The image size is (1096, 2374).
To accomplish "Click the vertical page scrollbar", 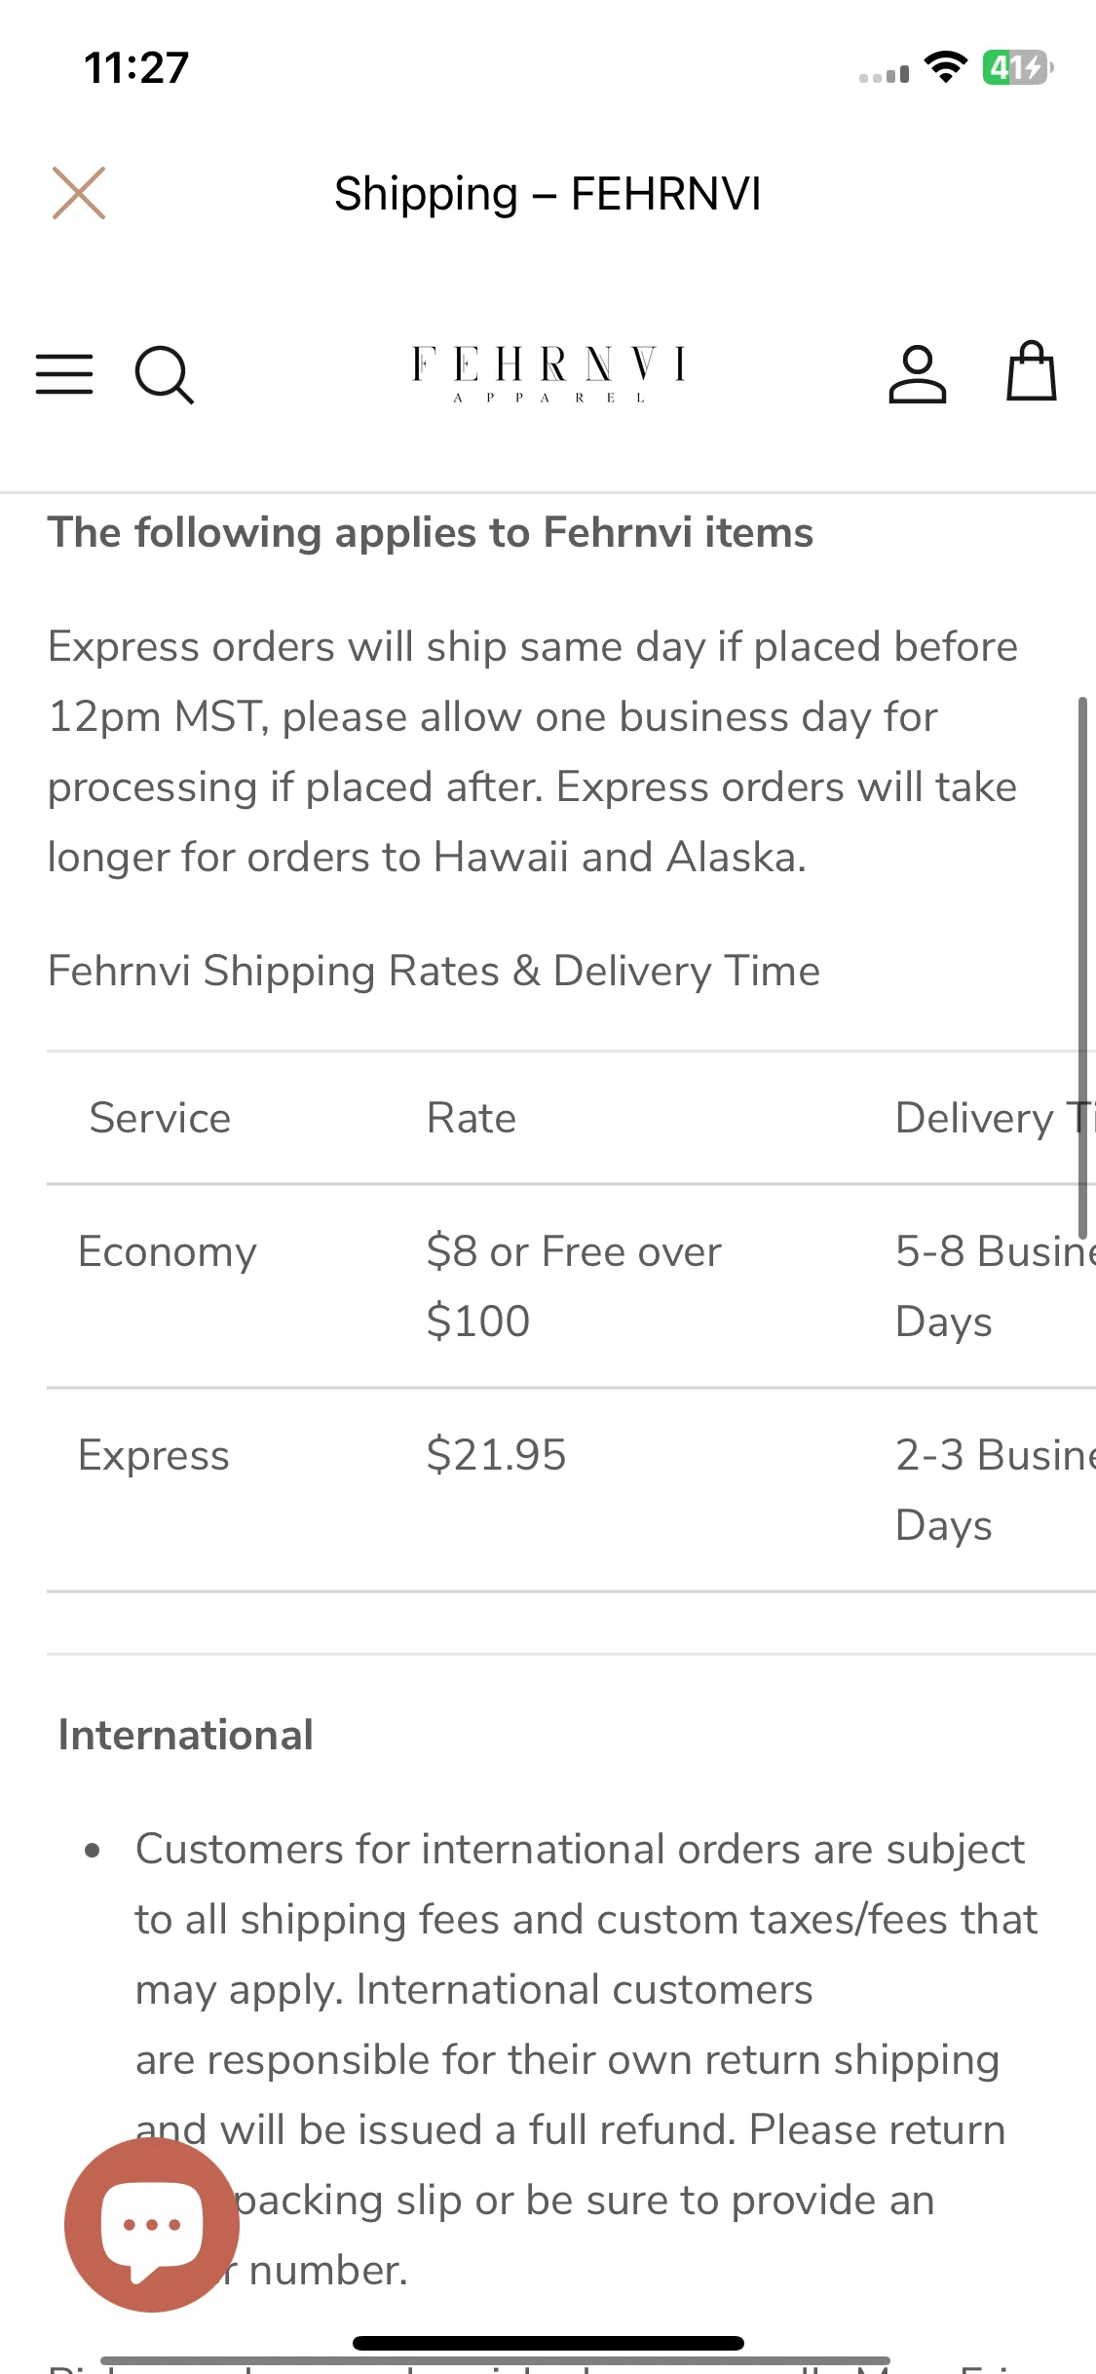I will point(1082,965).
